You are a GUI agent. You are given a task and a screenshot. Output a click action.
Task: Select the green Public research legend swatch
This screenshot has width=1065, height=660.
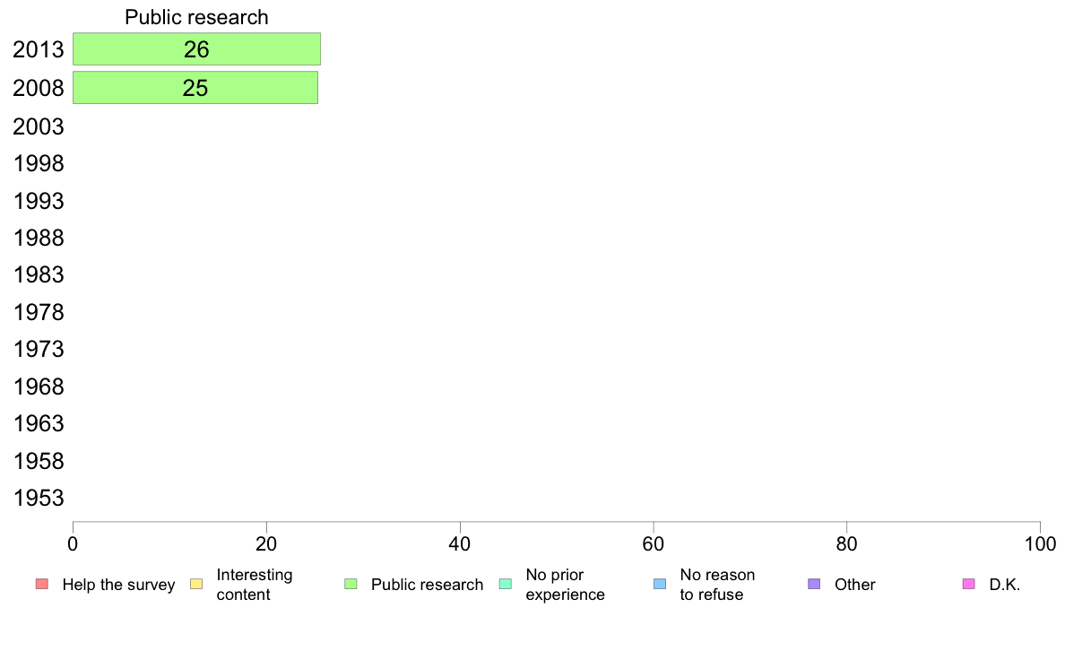click(351, 584)
